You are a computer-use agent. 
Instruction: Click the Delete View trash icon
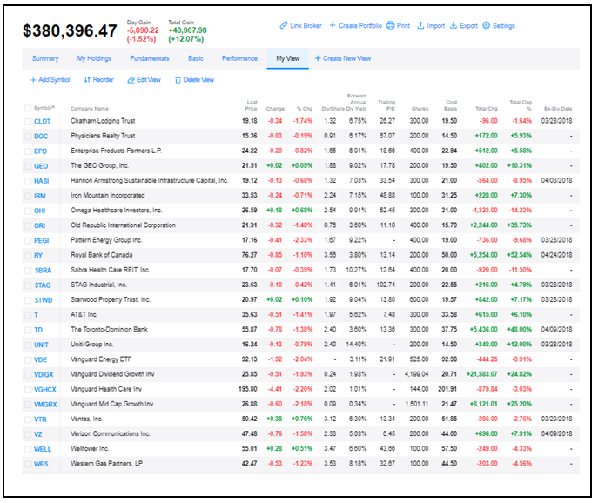pos(178,80)
